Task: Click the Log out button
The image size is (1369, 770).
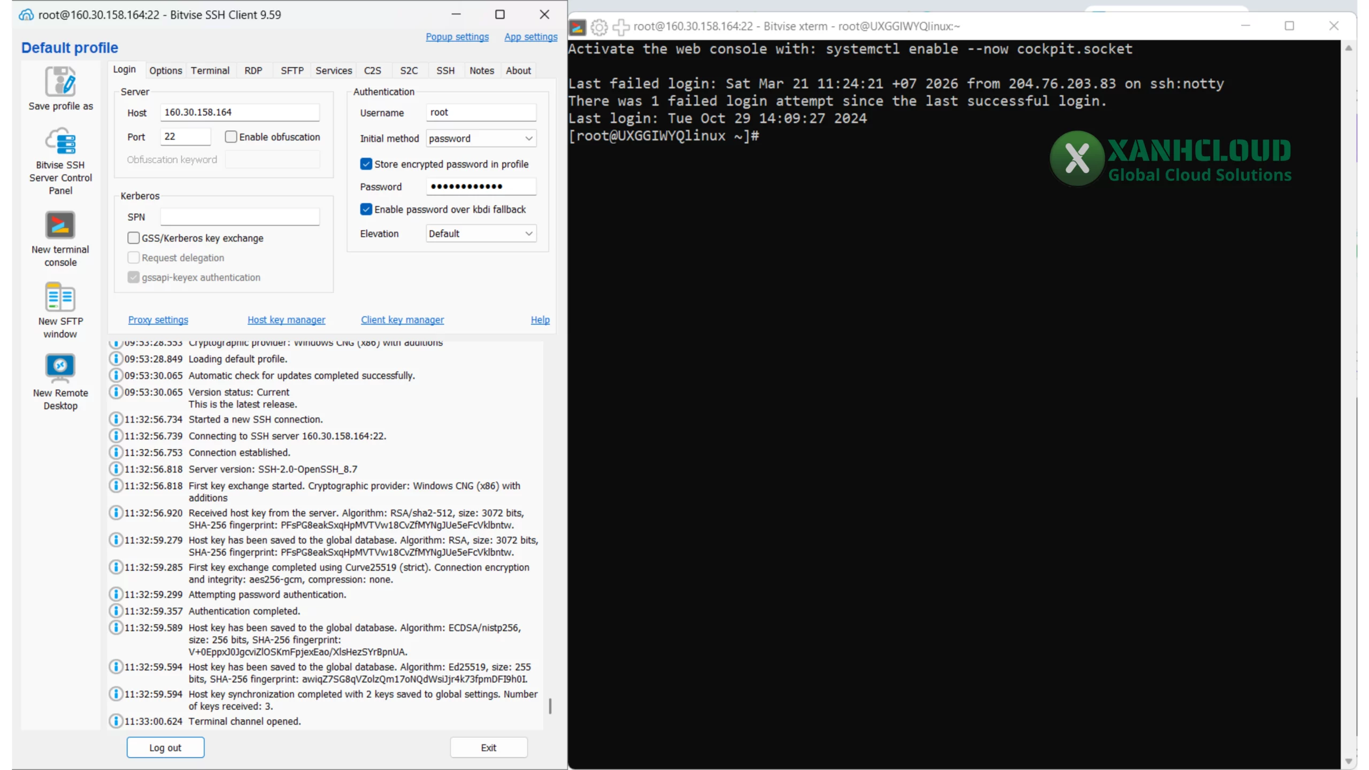Action: 165,747
